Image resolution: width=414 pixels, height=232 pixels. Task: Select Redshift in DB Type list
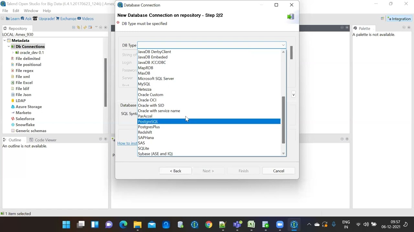tap(209, 132)
